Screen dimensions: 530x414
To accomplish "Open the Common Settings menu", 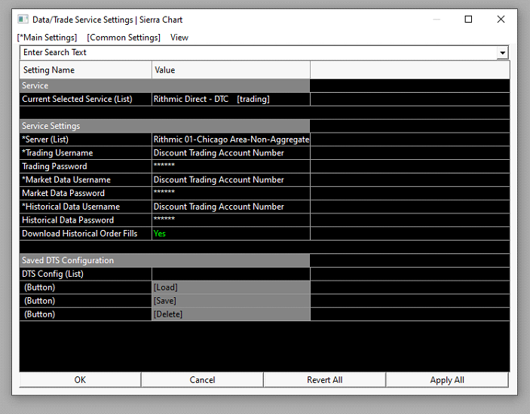I will click(x=124, y=37).
